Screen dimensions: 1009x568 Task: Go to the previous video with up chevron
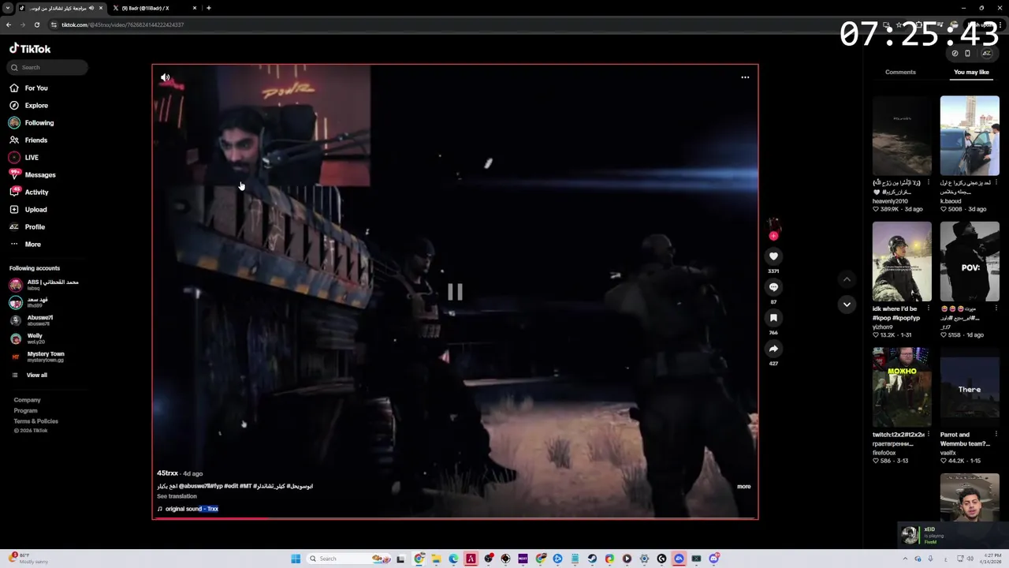847,279
